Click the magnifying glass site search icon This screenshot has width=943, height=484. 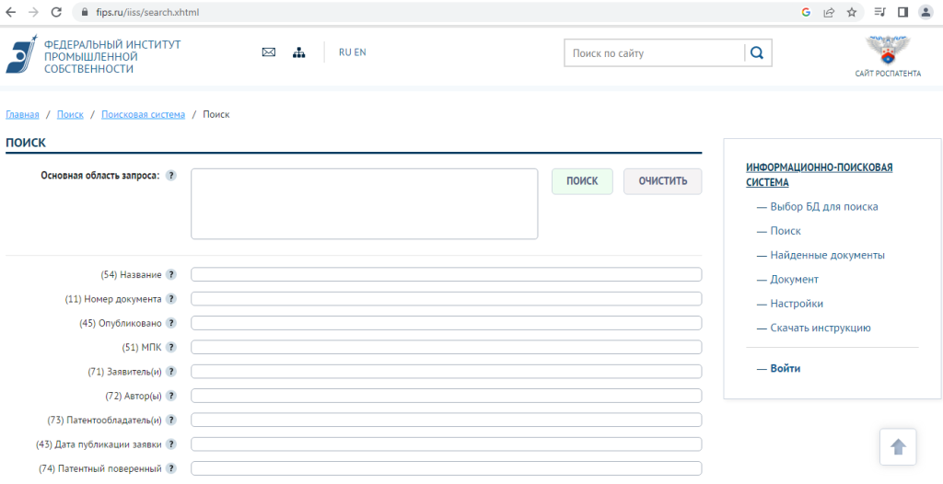[x=757, y=53]
